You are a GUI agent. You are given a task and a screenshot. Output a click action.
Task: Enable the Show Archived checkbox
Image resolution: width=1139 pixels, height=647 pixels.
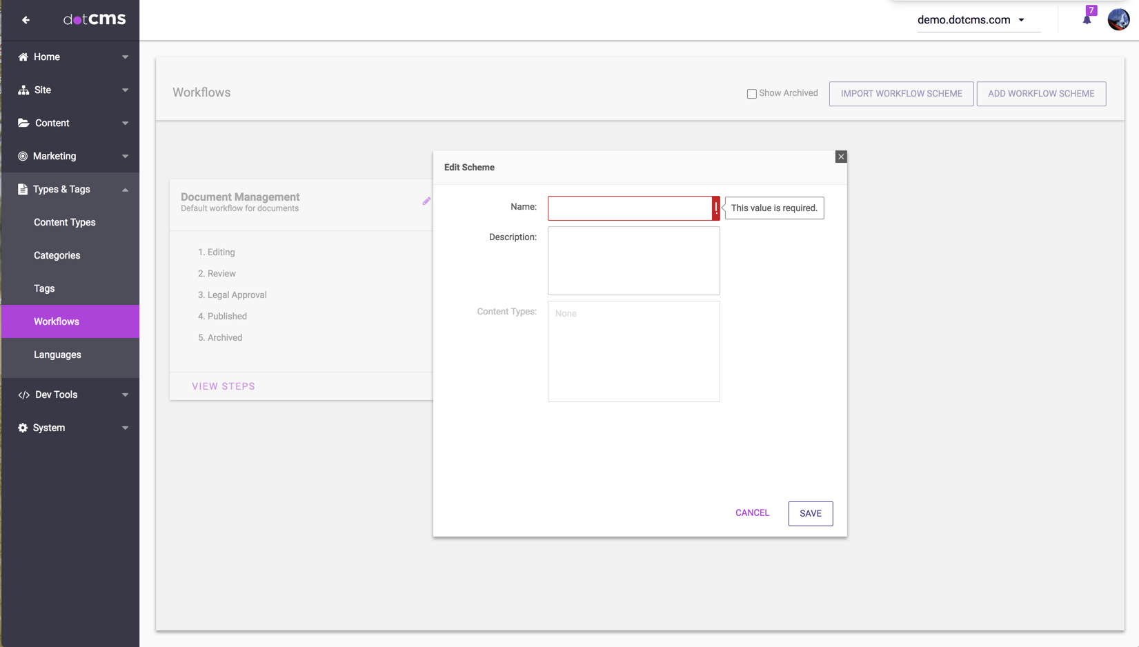751,94
